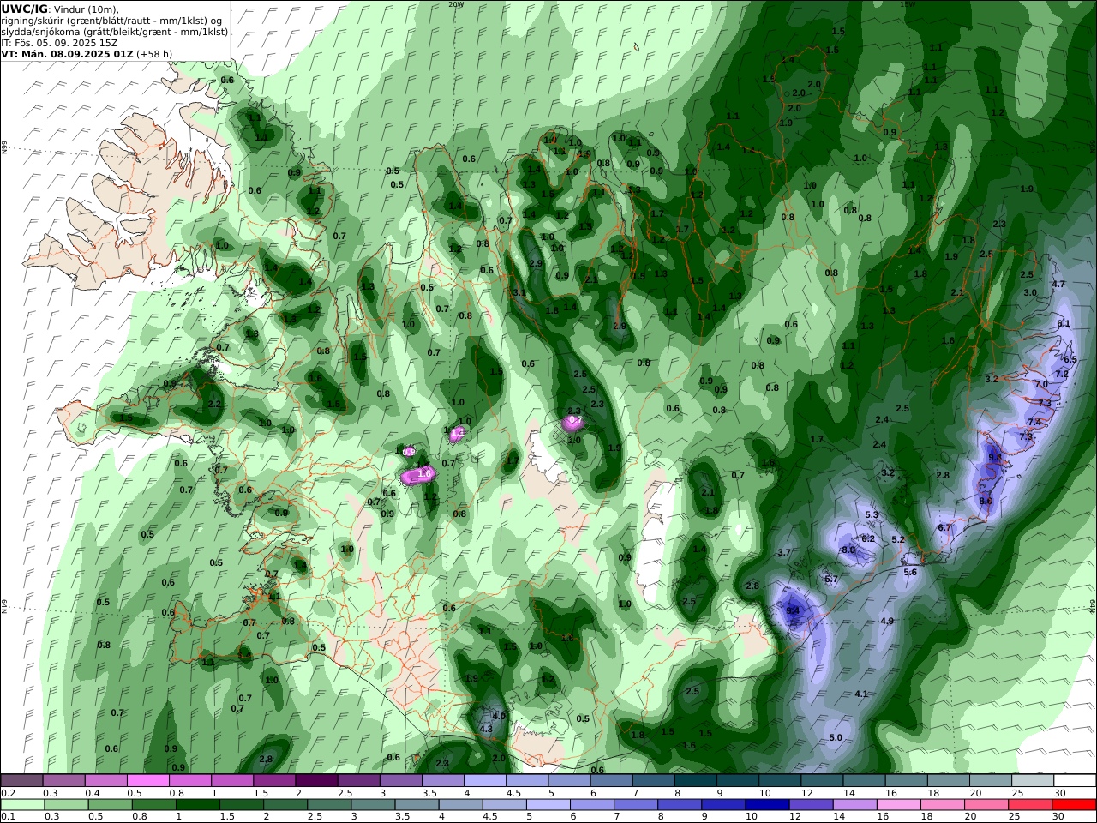The image size is (1097, 823).
Task: Click the 8.6 precipitation value on map
Action: pyautogui.click(x=986, y=501)
